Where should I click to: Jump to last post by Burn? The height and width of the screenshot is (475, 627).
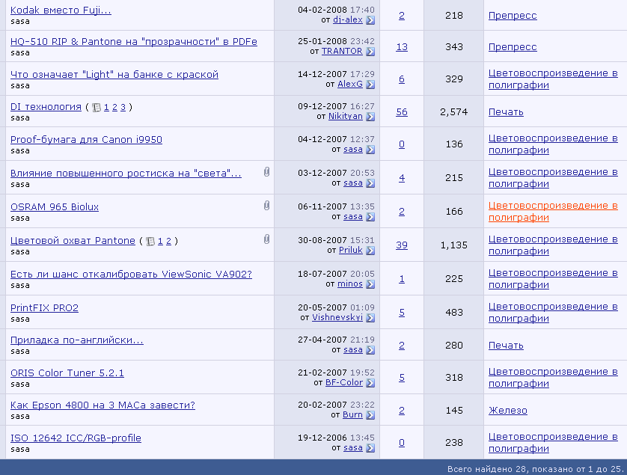coord(370,415)
